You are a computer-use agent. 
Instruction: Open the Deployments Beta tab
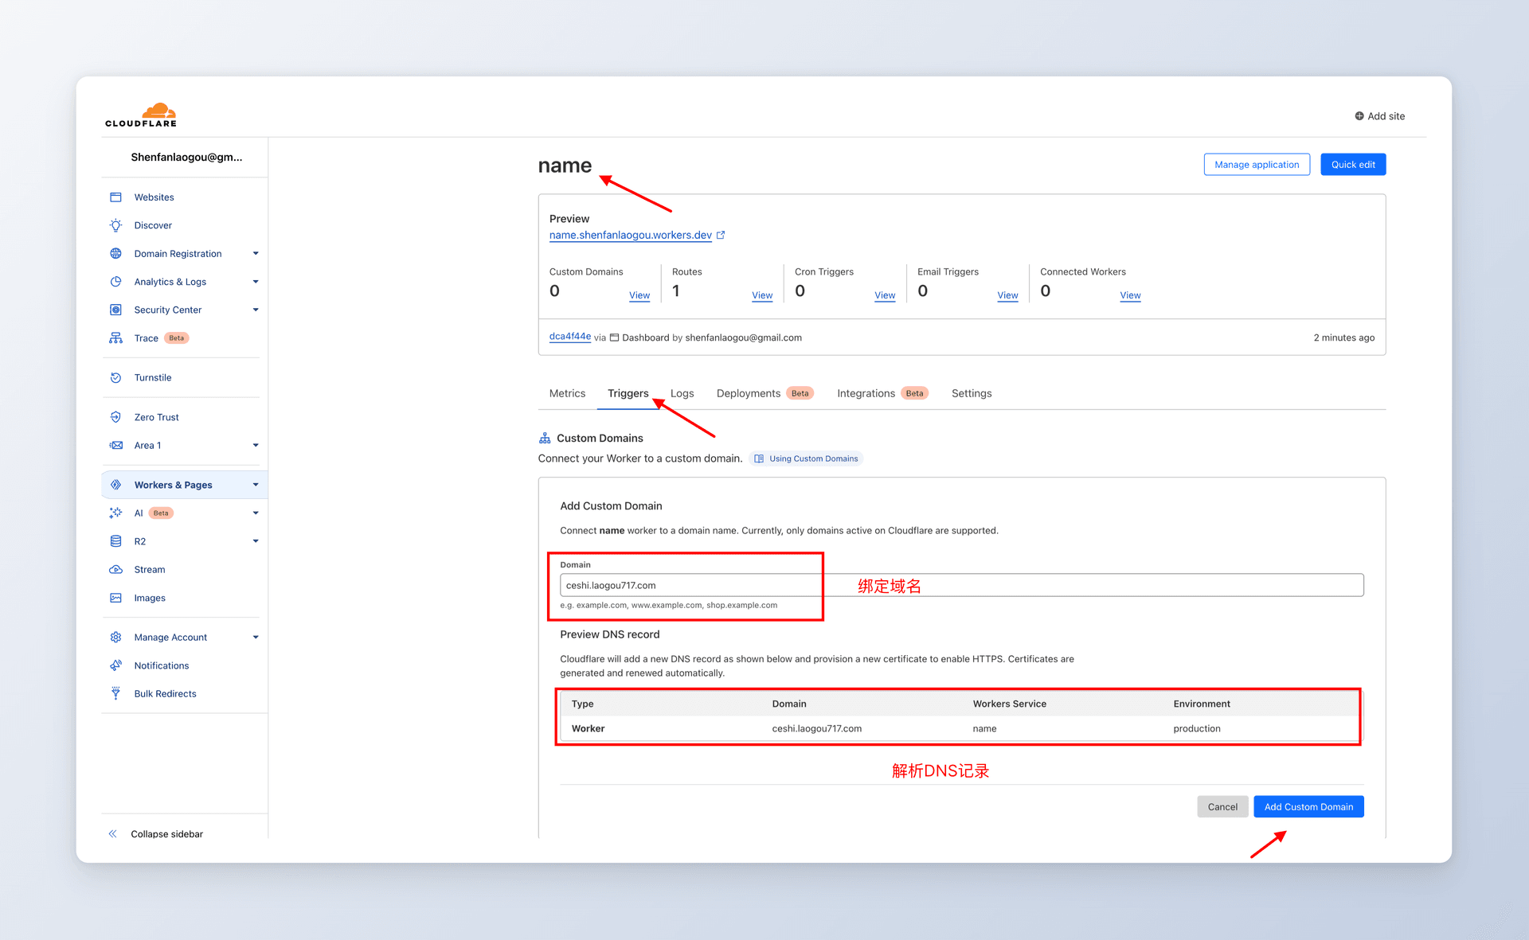click(x=764, y=393)
